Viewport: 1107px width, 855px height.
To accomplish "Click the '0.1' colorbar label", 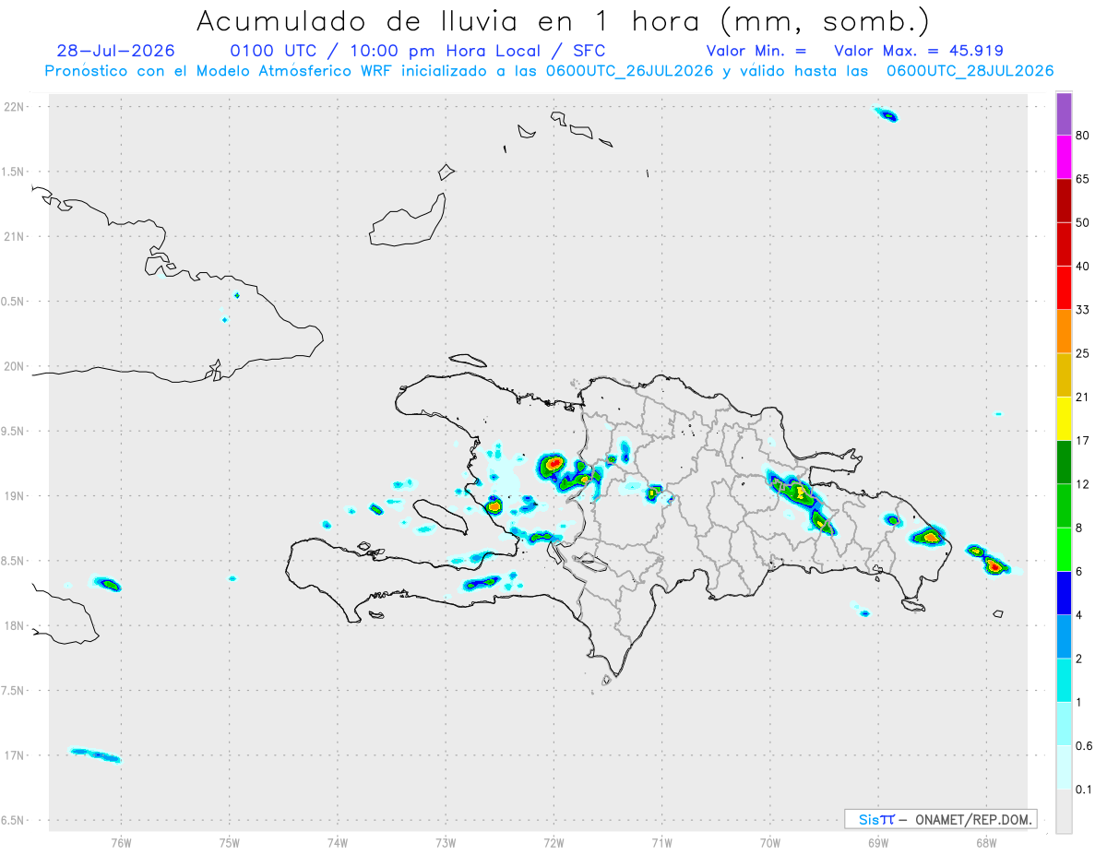I will 1084,790.
